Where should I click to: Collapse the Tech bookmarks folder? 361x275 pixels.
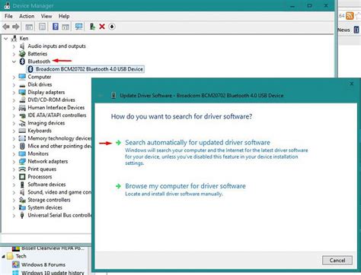click(x=4, y=256)
